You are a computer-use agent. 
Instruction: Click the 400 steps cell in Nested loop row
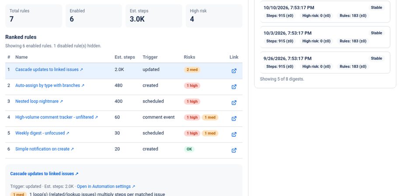coord(118,101)
